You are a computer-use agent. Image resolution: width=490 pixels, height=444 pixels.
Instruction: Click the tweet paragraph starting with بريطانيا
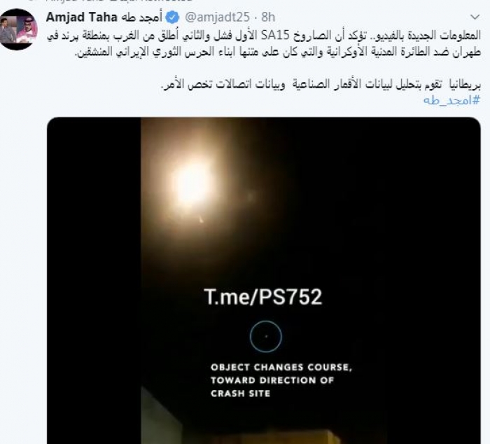pyautogui.click(x=321, y=85)
